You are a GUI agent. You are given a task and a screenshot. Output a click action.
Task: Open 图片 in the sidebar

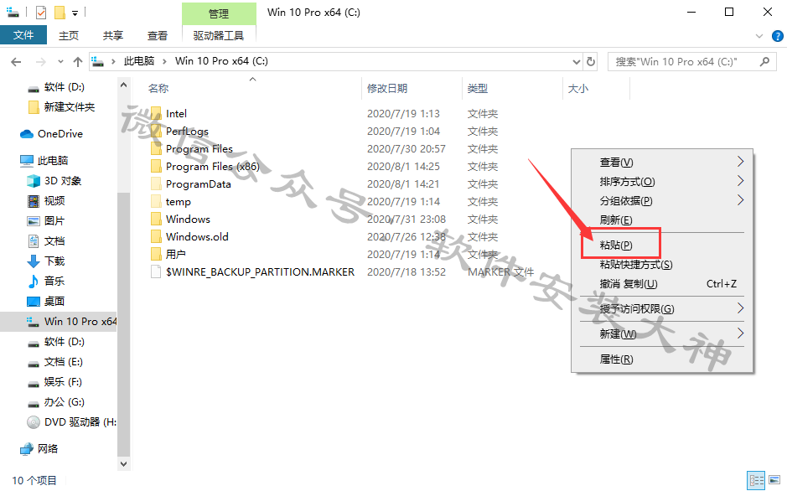tap(54, 220)
